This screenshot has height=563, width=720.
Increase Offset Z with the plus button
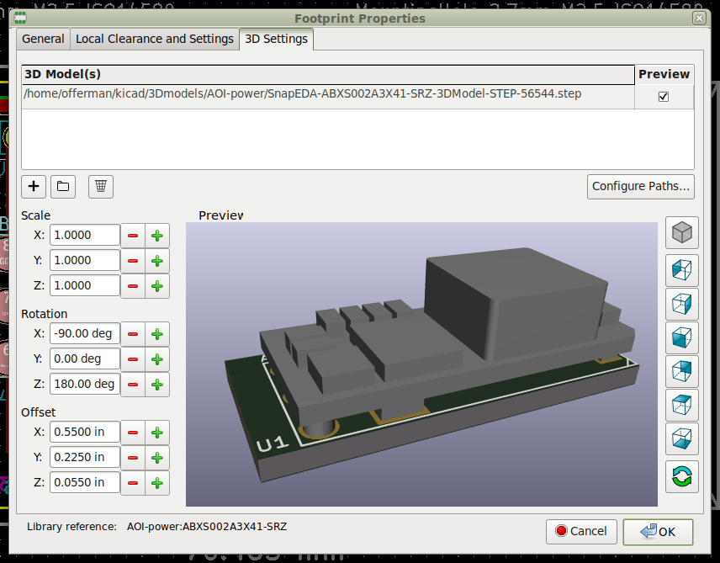[156, 483]
